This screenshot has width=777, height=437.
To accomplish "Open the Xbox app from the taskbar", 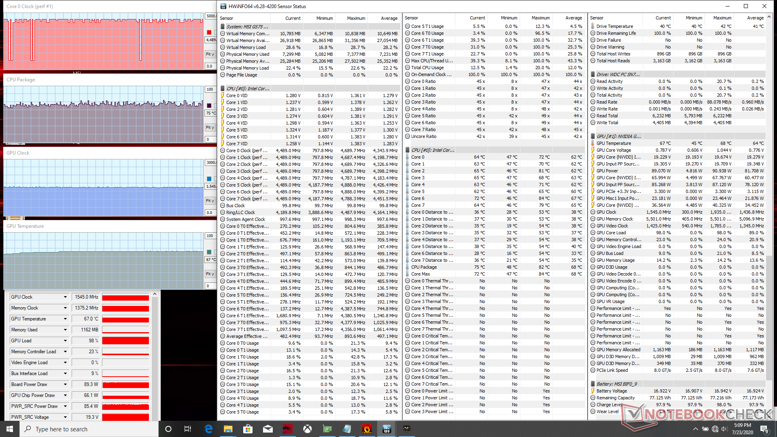I will [x=308, y=429].
